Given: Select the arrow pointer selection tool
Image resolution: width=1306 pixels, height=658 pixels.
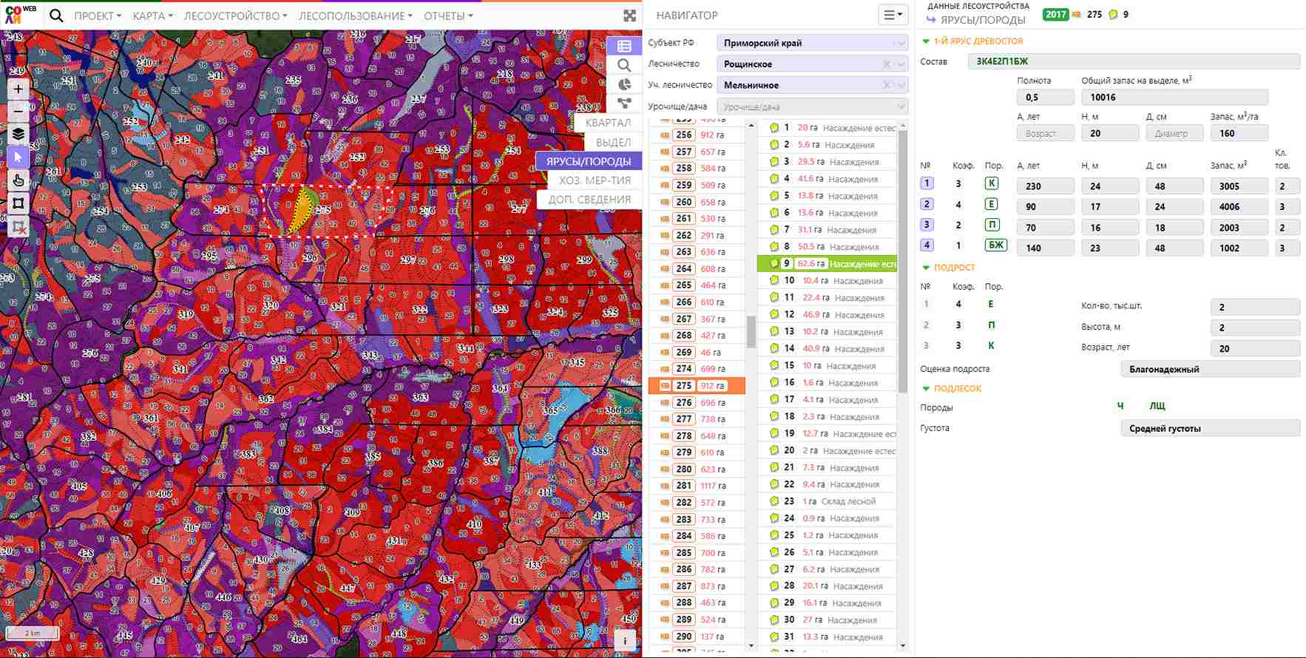Looking at the screenshot, I should pyautogui.click(x=18, y=157).
